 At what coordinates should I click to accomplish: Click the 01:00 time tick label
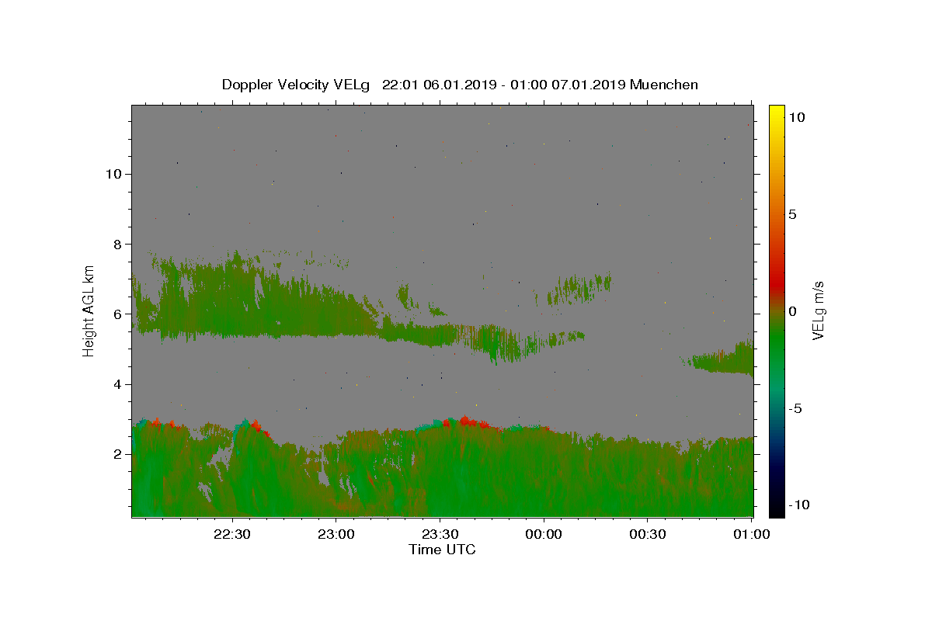[x=751, y=534]
